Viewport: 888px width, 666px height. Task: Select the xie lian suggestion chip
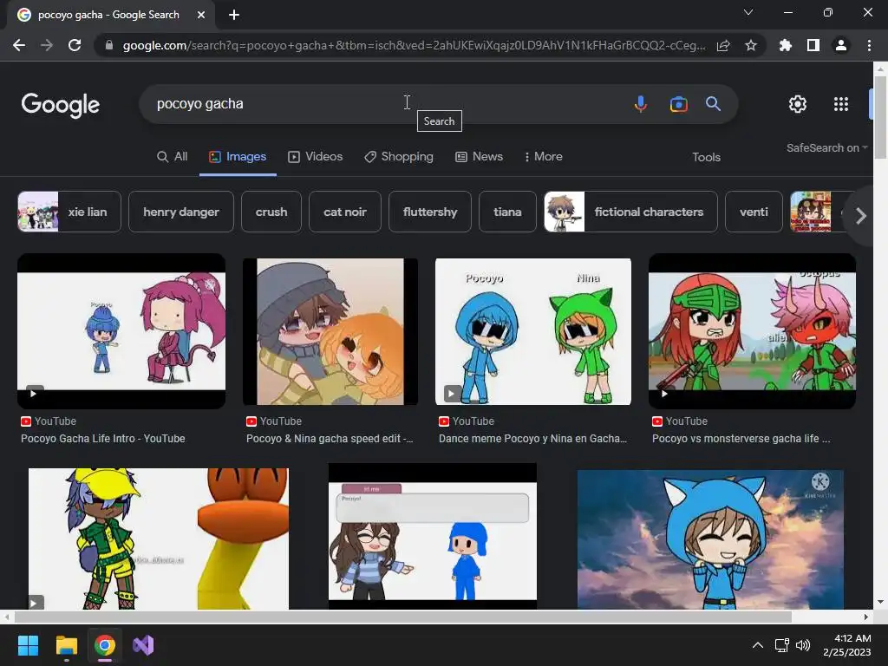pos(69,212)
